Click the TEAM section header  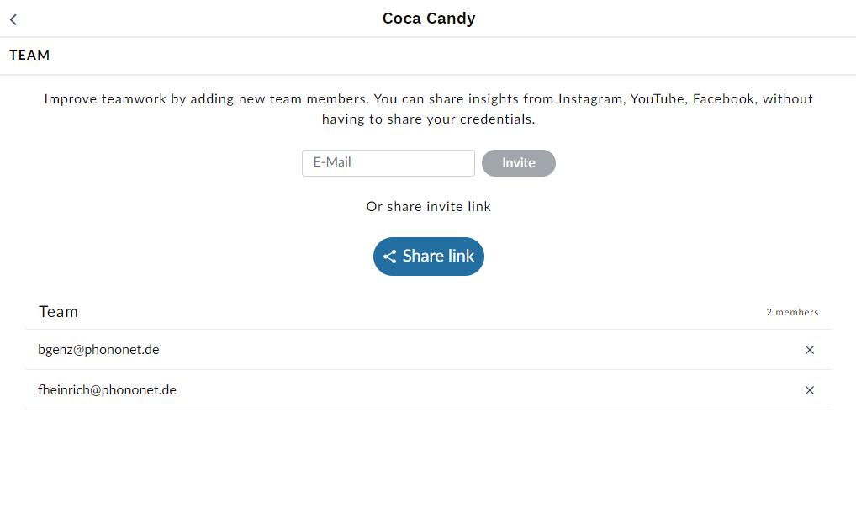(29, 56)
